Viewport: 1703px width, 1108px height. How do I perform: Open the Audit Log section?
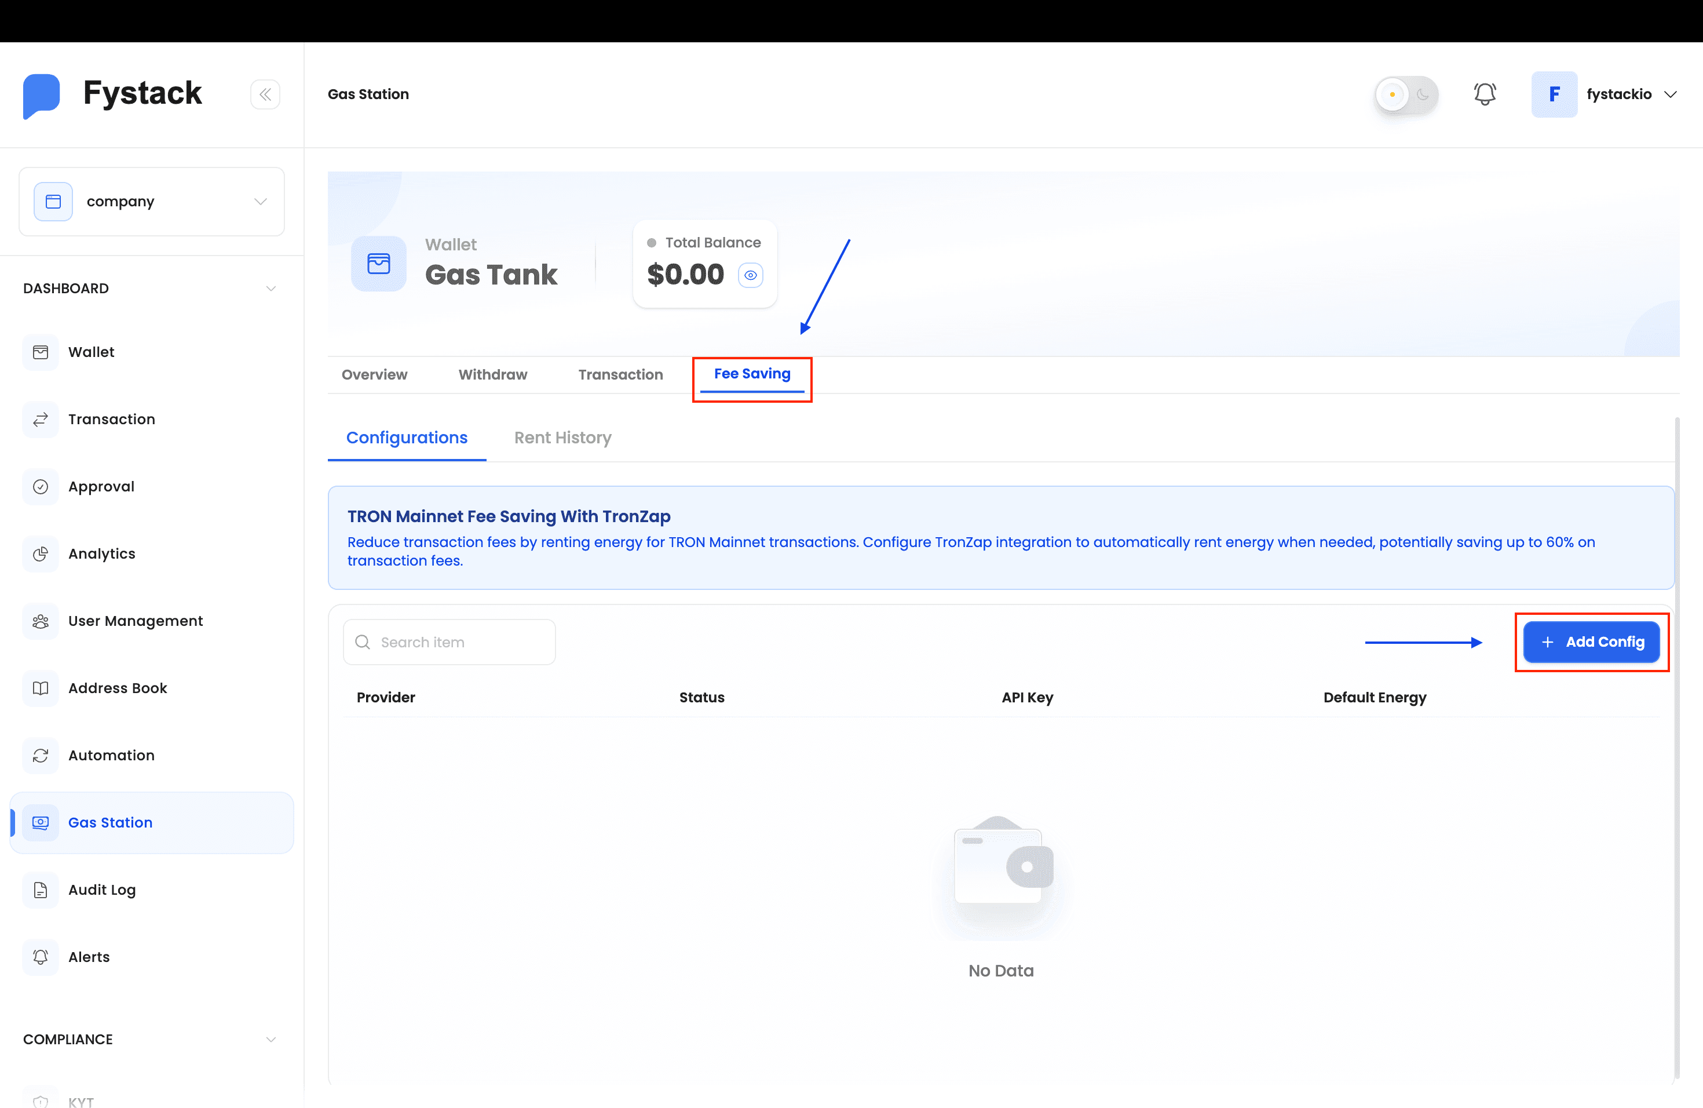pyautogui.click(x=101, y=890)
